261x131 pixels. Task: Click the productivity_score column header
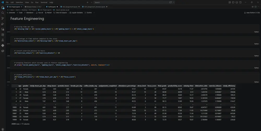coord(175,86)
